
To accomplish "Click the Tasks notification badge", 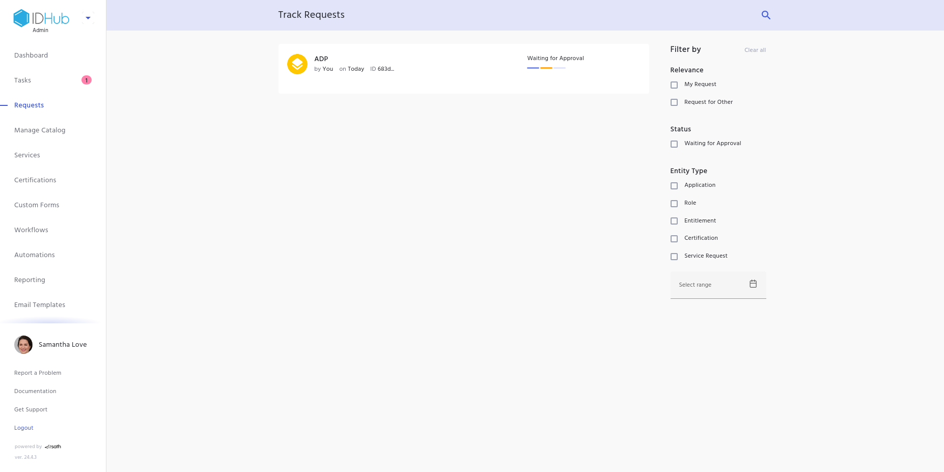I will 87,80.
